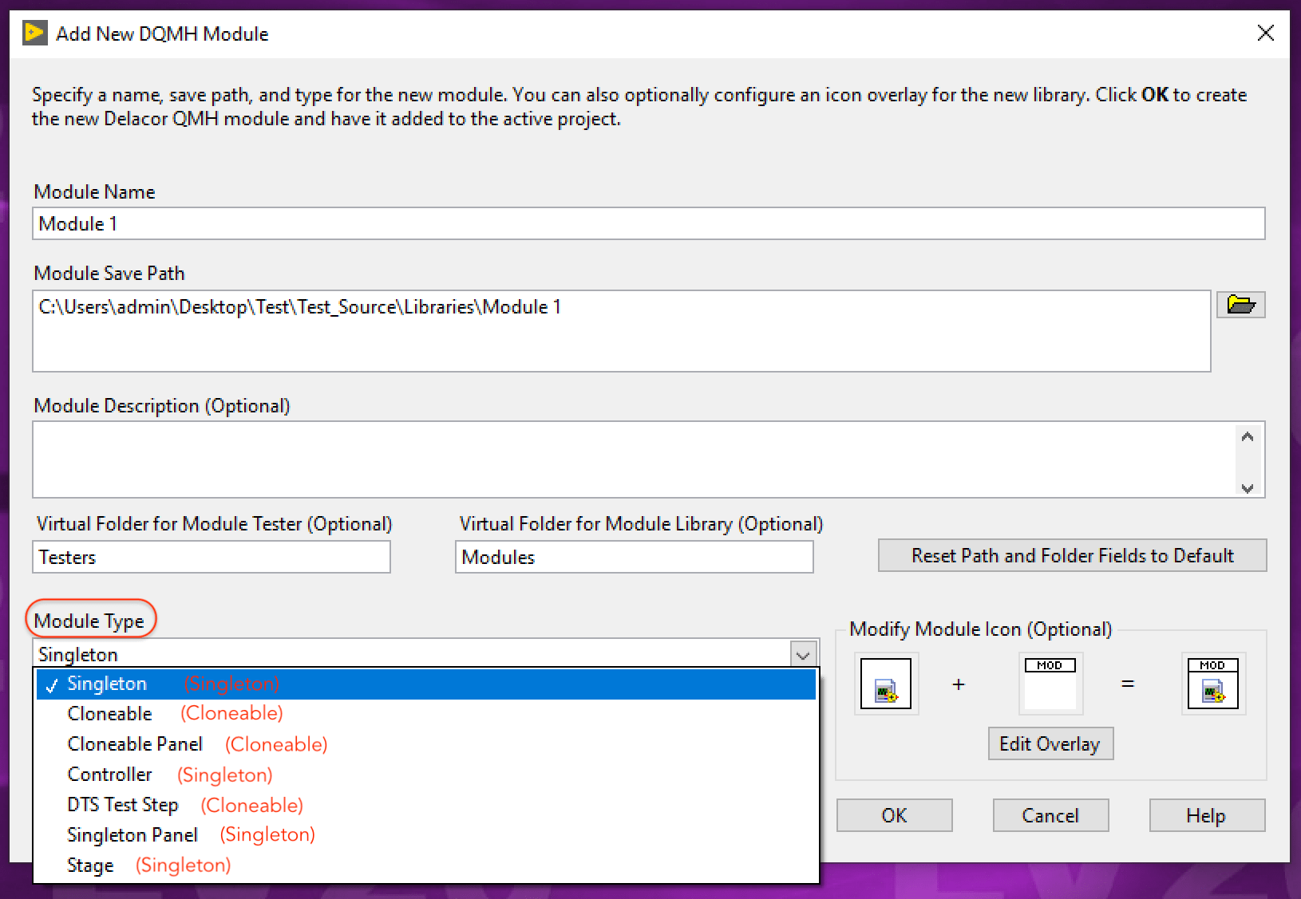This screenshot has width=1301, height=899.
Task: Collapse the Module Type dropdown arrow
Action: 804,655
